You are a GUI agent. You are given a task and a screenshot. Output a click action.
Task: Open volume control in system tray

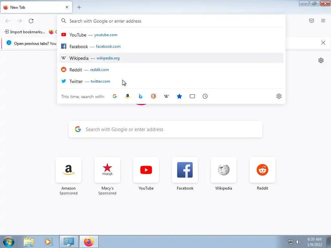pyautogui.click(x=298, y=242)
